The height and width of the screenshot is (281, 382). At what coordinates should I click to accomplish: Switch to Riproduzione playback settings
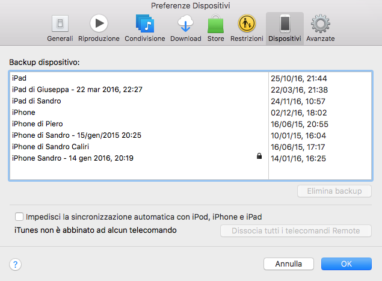point(99,28)
